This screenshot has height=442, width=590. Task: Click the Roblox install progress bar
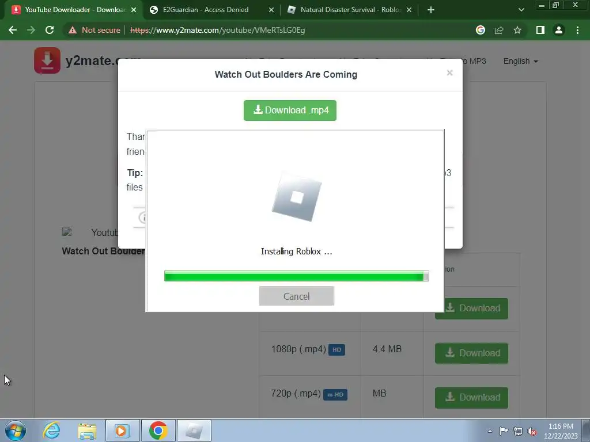(x=297, y=276)
